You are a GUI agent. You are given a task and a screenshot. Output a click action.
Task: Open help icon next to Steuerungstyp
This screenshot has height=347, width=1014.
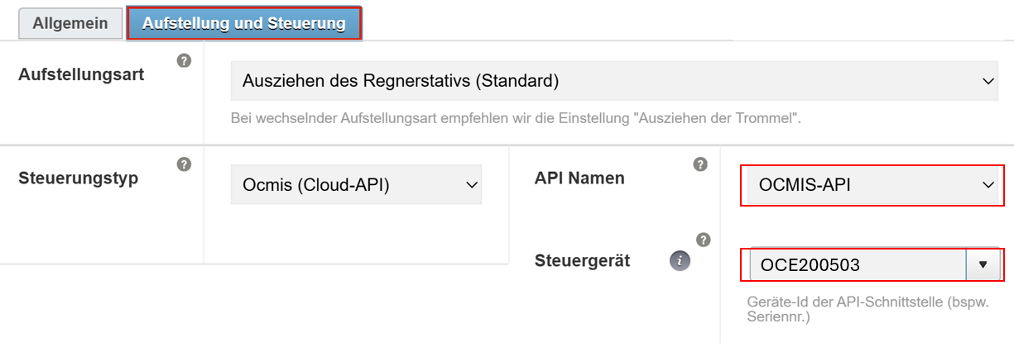[x=185, y=164]
